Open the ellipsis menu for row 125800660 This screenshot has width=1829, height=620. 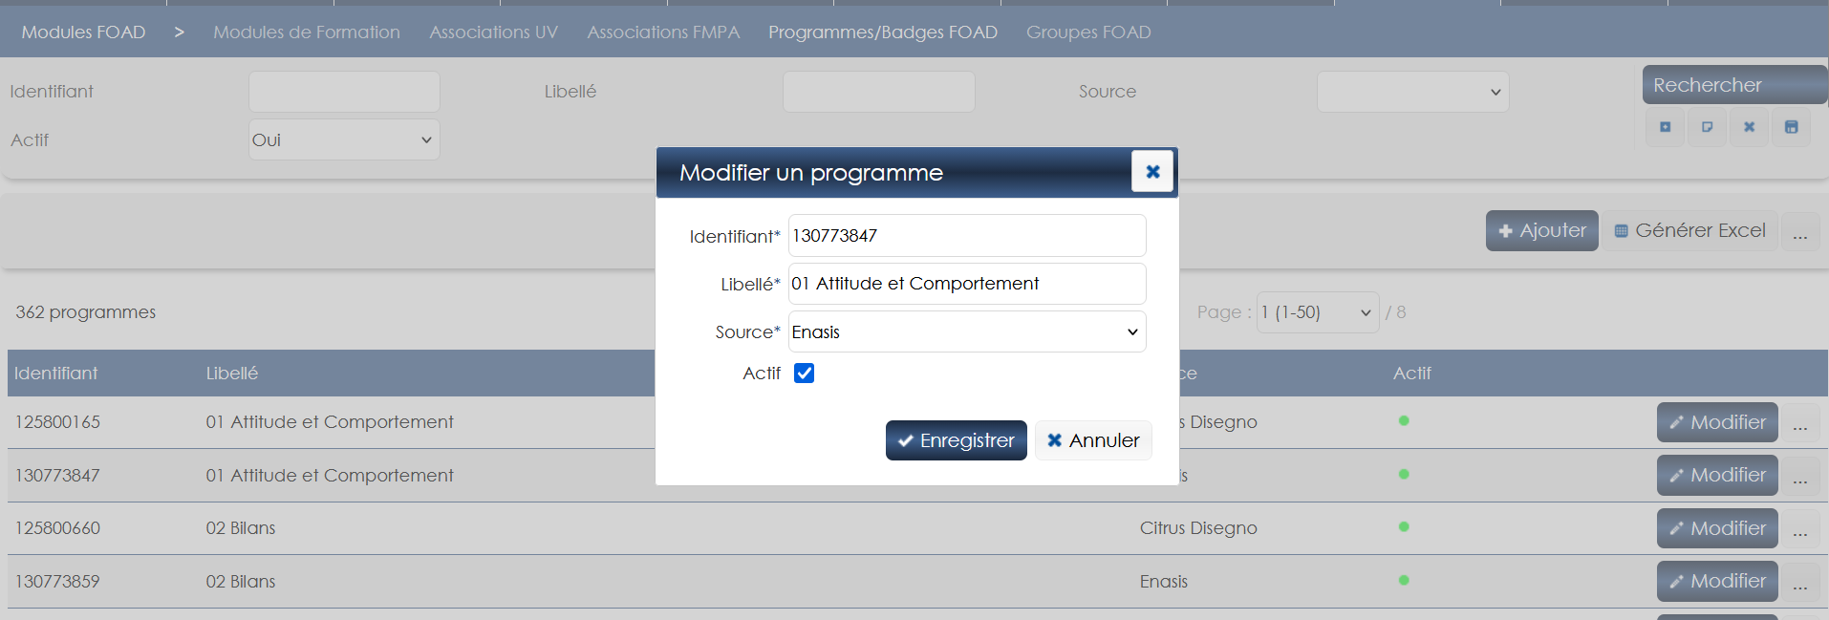[1800, 529]
